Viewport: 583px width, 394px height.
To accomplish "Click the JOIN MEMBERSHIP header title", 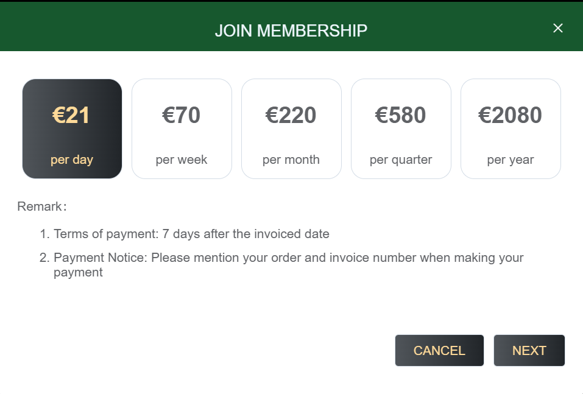I will pyautogui.click(x=291, y=30).
